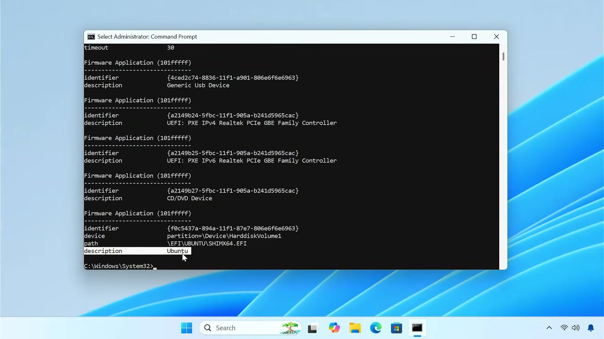604x339 pixels.
Task: Open the notifications bell
Action: 591,328
